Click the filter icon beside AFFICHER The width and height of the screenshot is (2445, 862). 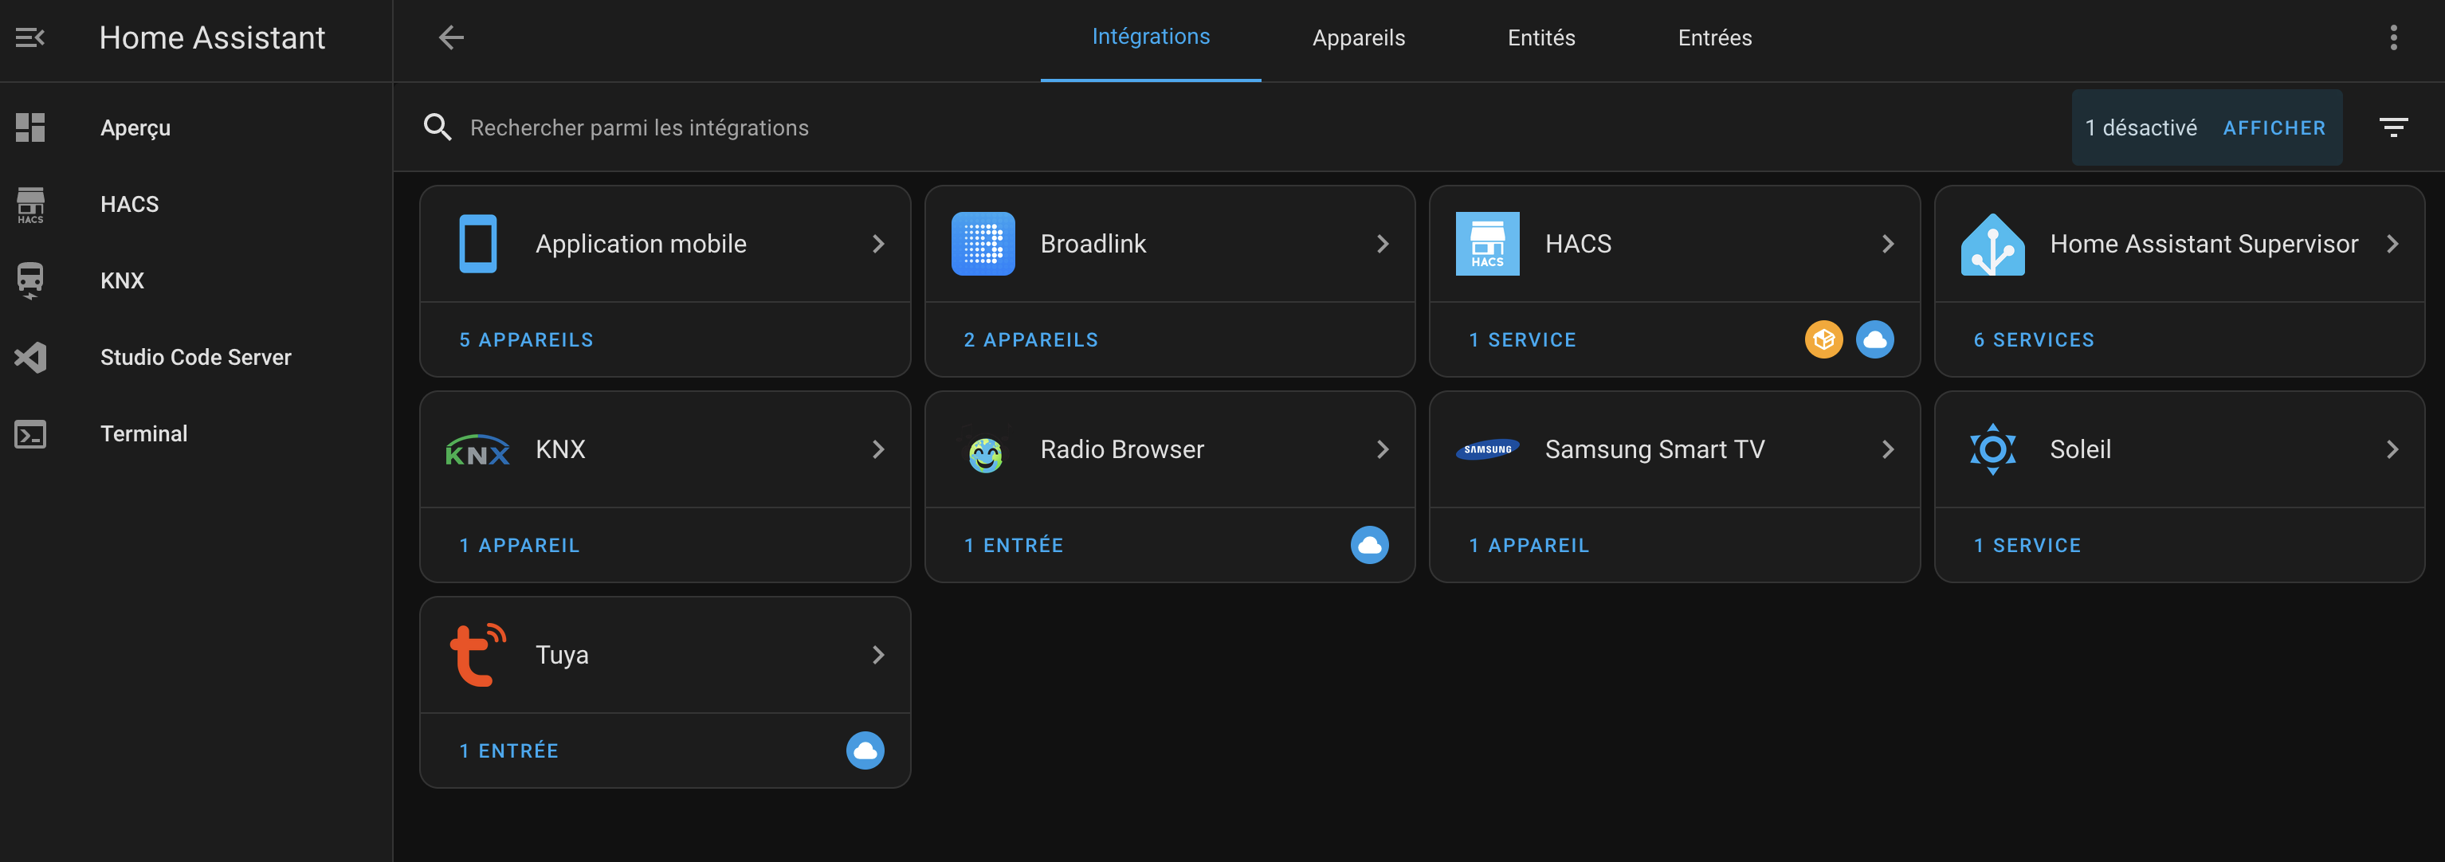coord(2392,127)
